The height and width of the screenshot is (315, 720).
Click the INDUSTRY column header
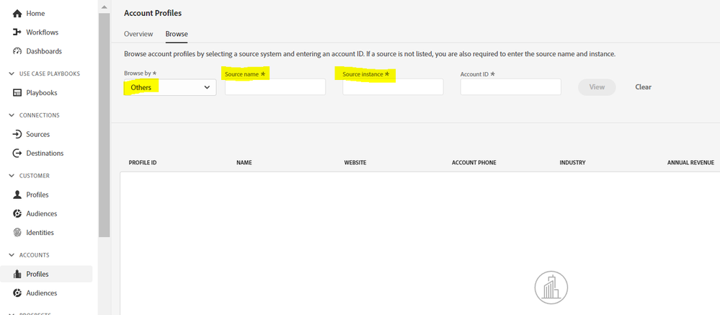click(x=572, y=163)
